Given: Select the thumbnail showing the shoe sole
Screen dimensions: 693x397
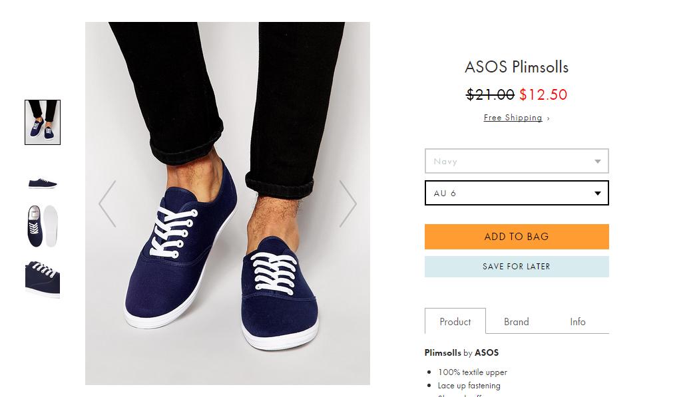Looking at the screenshot, I should tap(43, 226).
